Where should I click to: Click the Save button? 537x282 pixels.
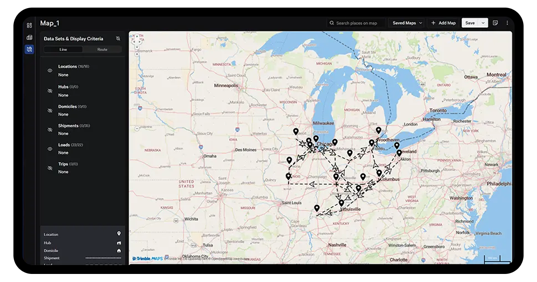coord(470,23)
